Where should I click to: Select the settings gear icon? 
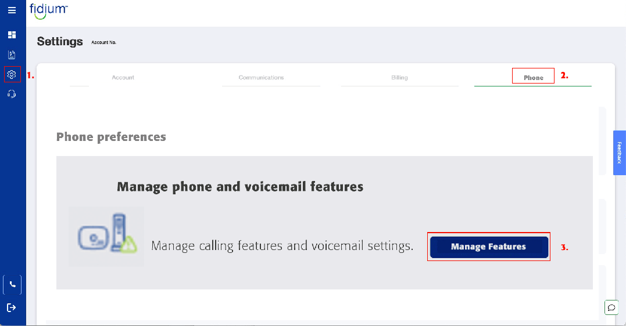pos(12,75)
